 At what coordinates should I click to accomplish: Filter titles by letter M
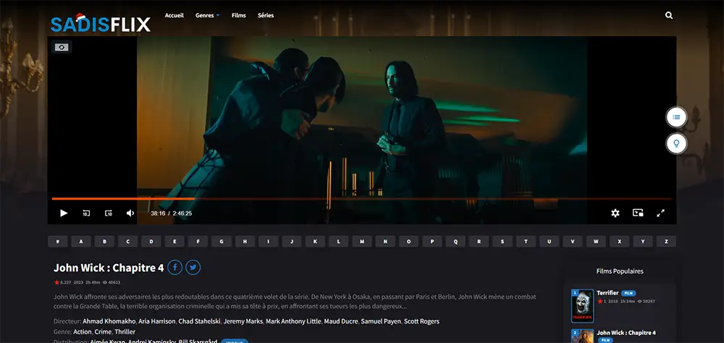tap(362, 242)
